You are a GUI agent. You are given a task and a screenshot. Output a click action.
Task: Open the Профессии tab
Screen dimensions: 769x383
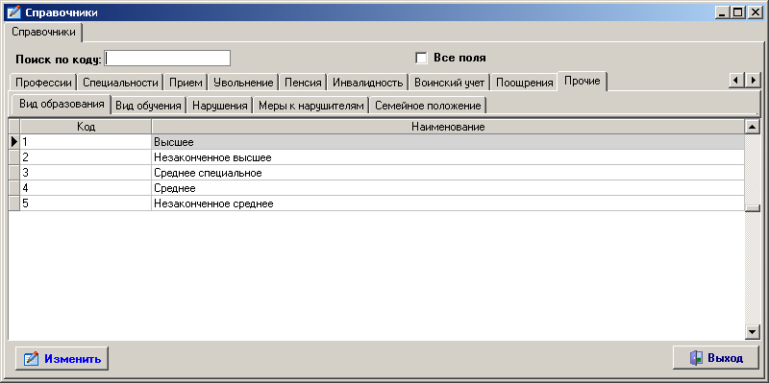tap(43, 83)
